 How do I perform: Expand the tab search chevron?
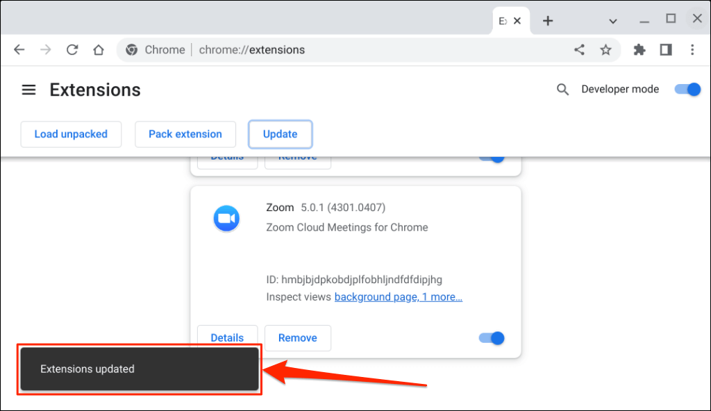pos(612,21)
